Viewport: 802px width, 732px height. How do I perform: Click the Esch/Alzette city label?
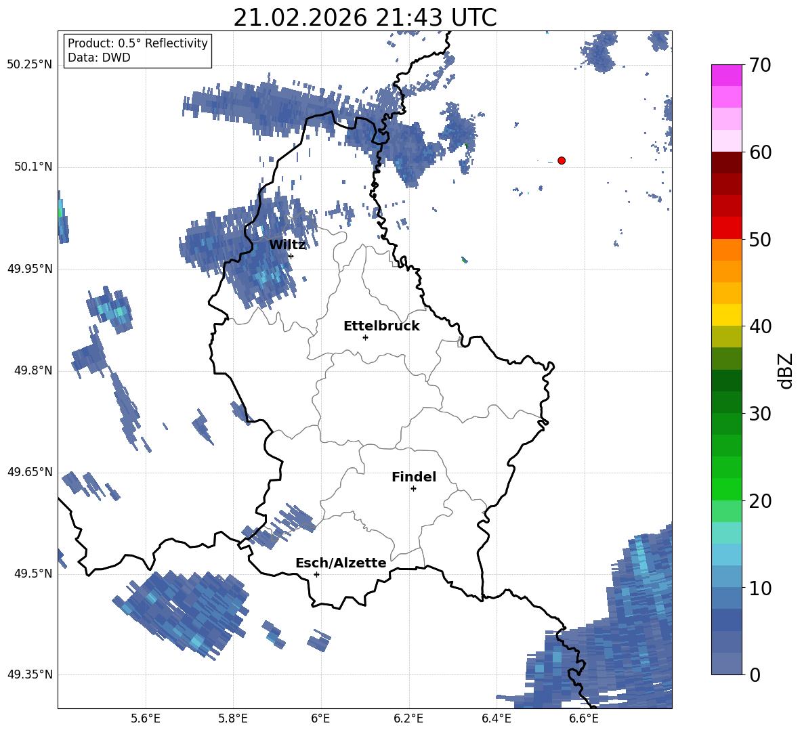341,563
